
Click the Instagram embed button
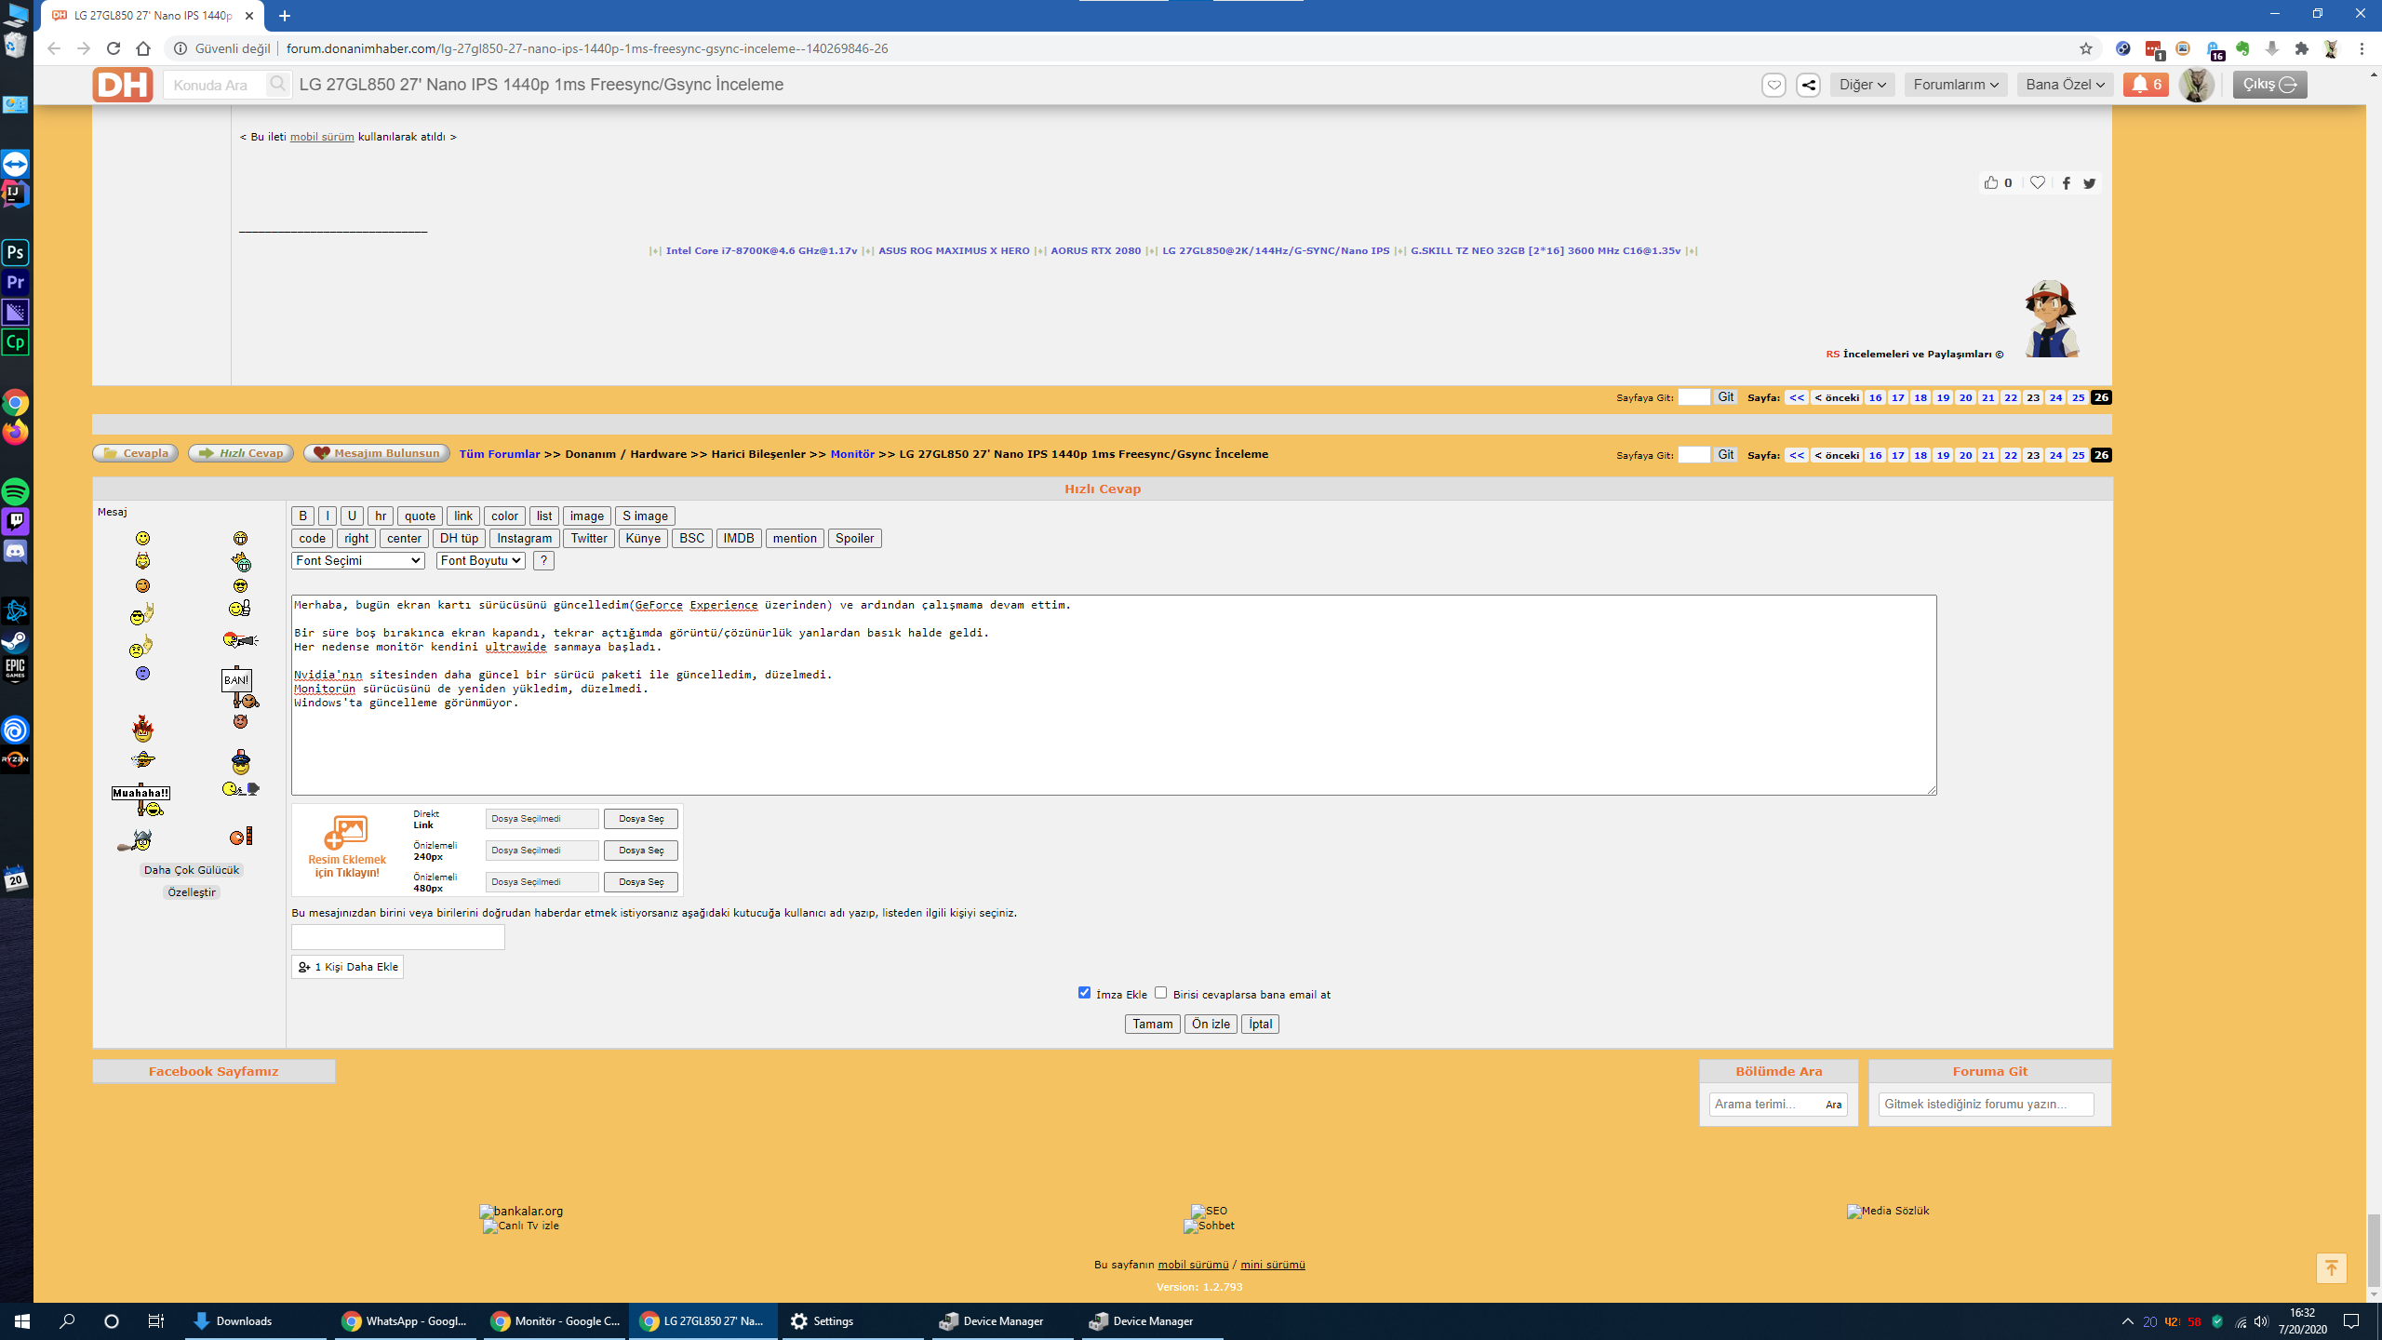pyautogui.click(x=524, y=538)
